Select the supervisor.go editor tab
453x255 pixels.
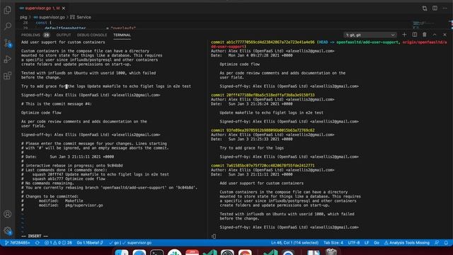tap(42, 8)
